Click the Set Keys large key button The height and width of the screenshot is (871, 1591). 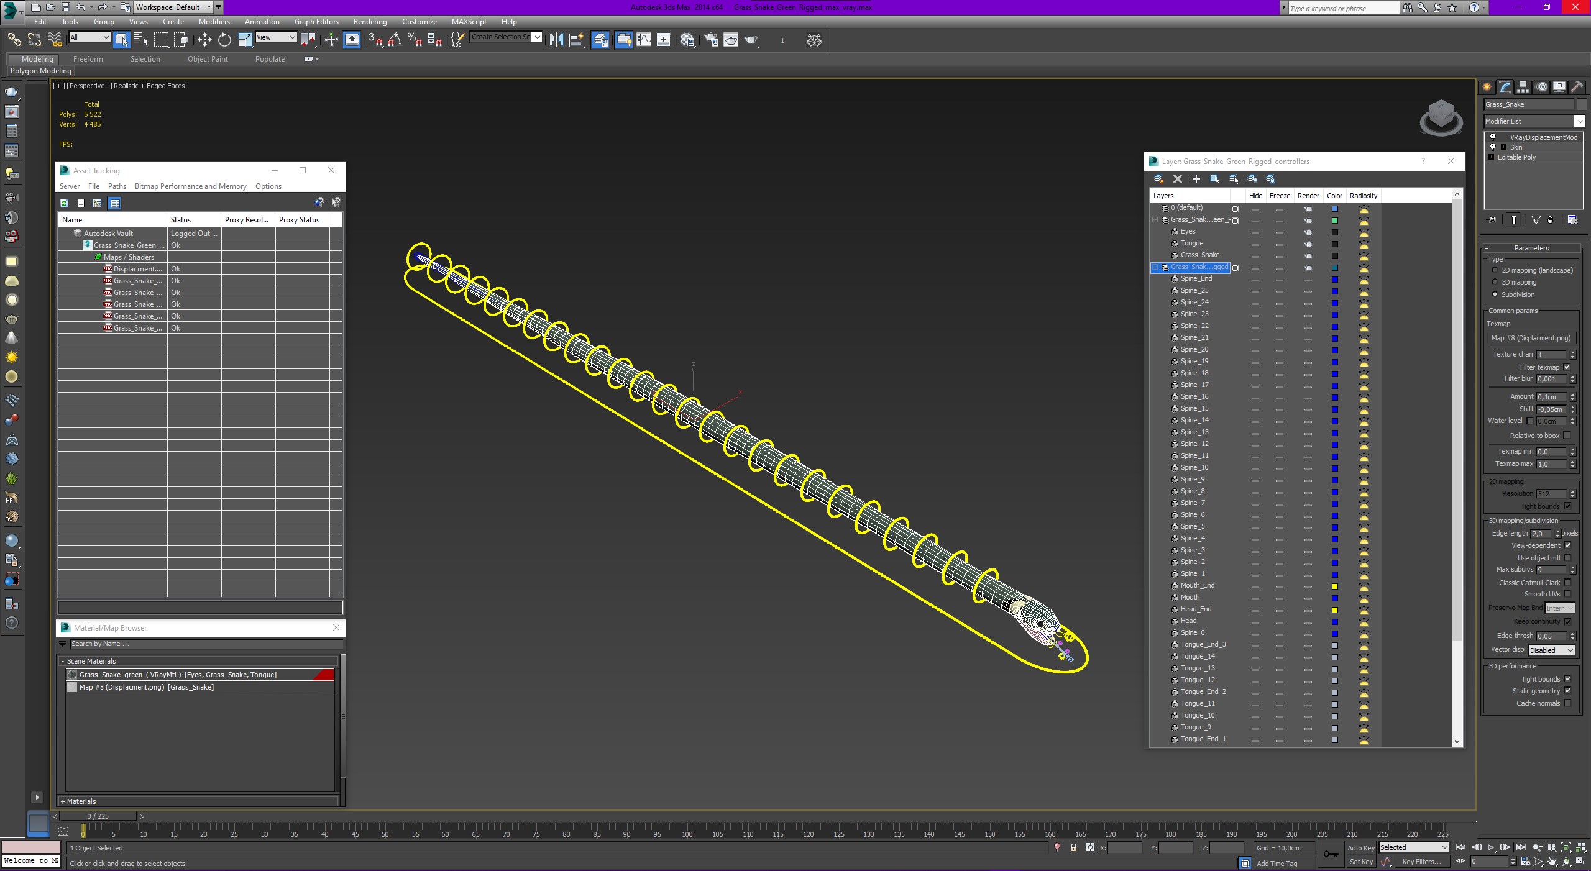tap(1330, 854)
